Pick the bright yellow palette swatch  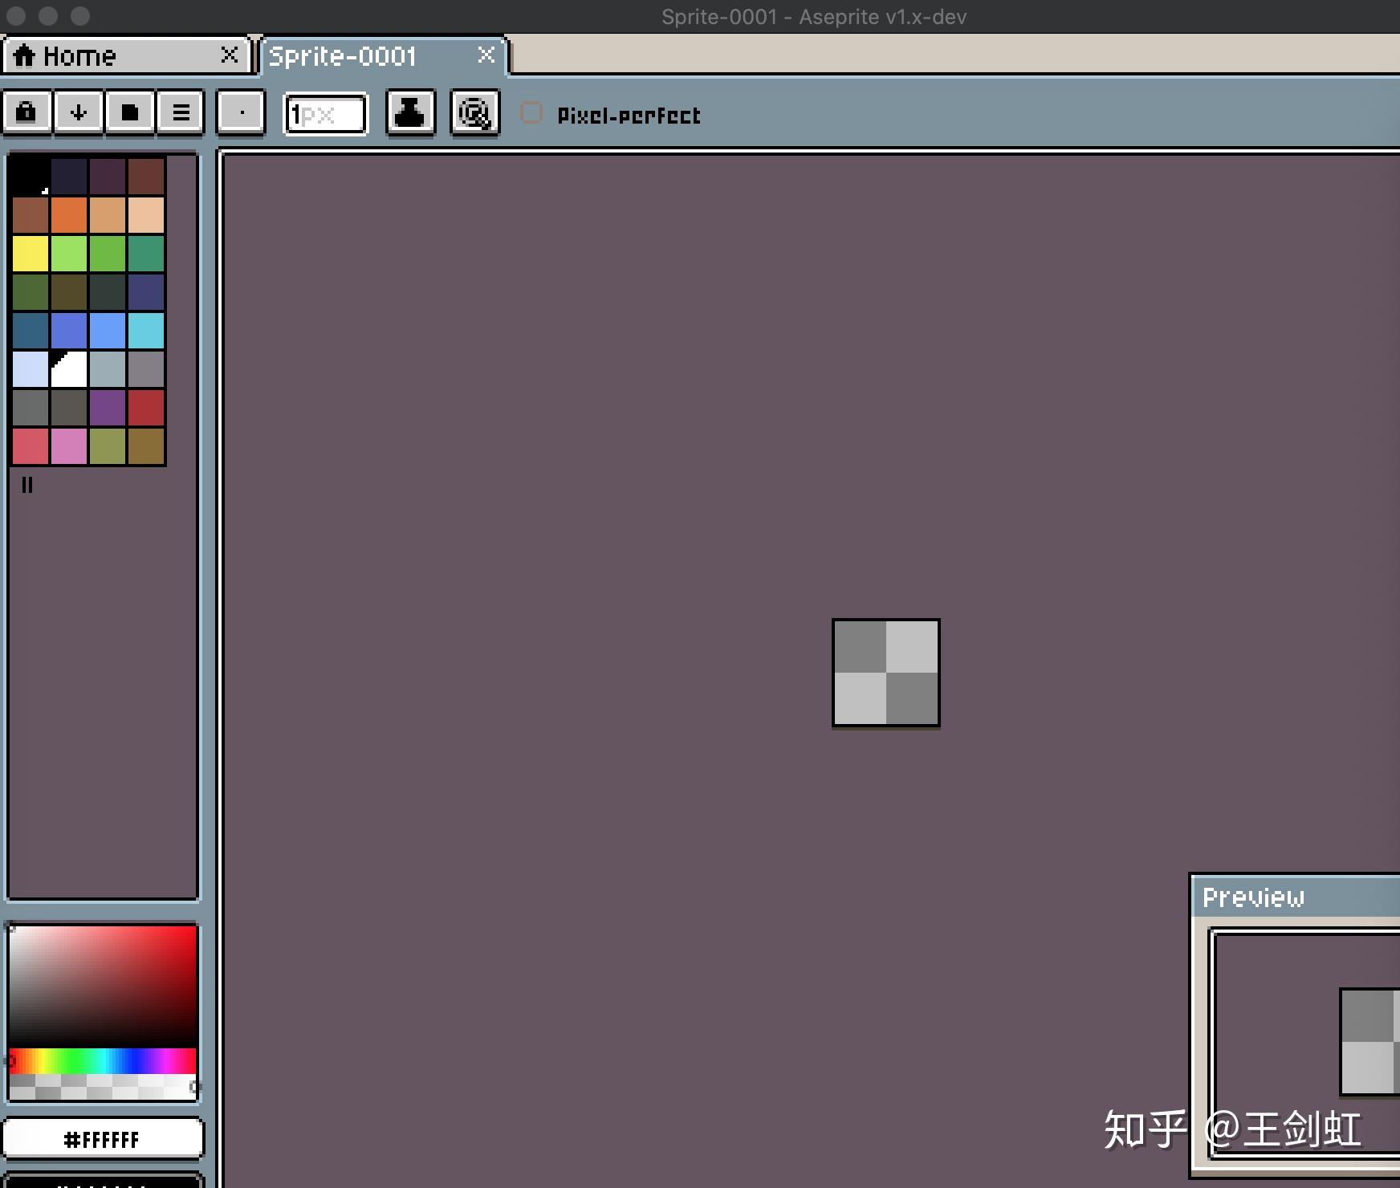31,253
